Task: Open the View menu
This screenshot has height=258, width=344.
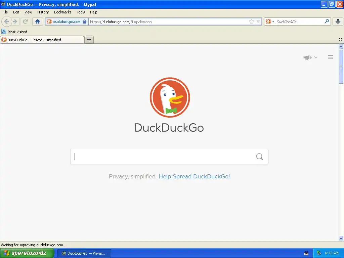Action: [x=28, y=12]
